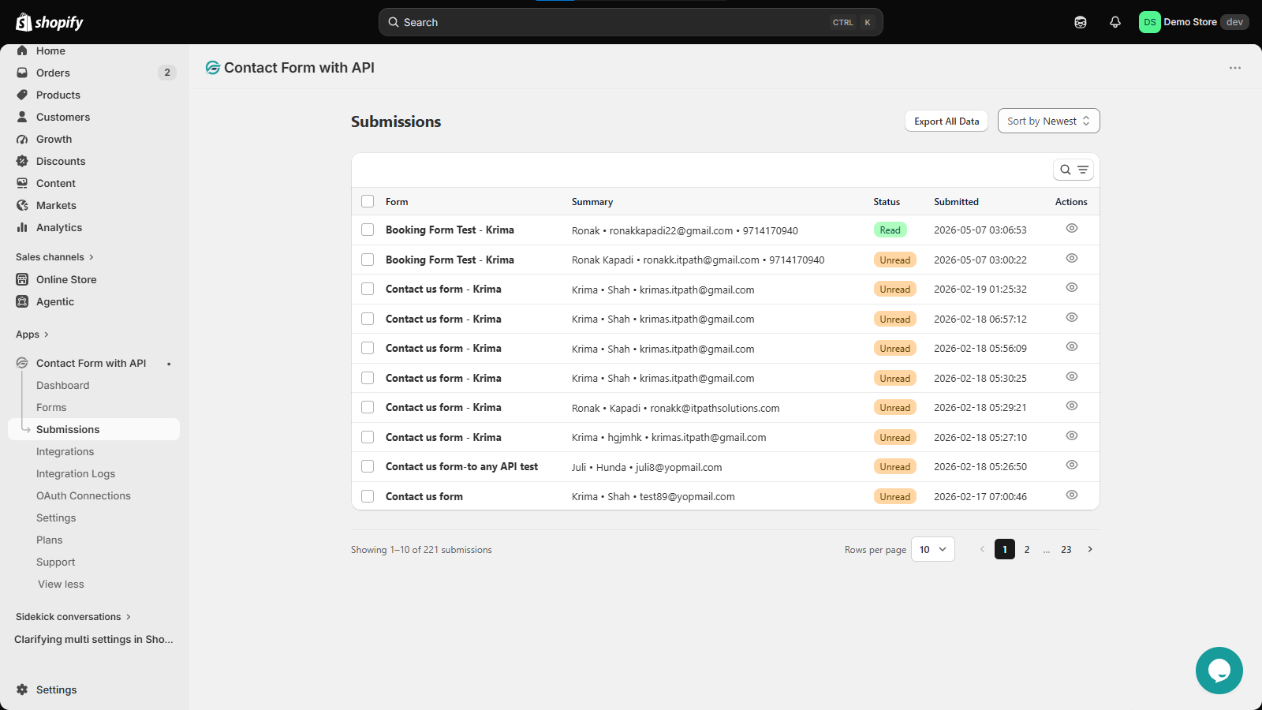
Task: View submission from 2026-02-18 05:26:50
Action: coord(1072,465)
